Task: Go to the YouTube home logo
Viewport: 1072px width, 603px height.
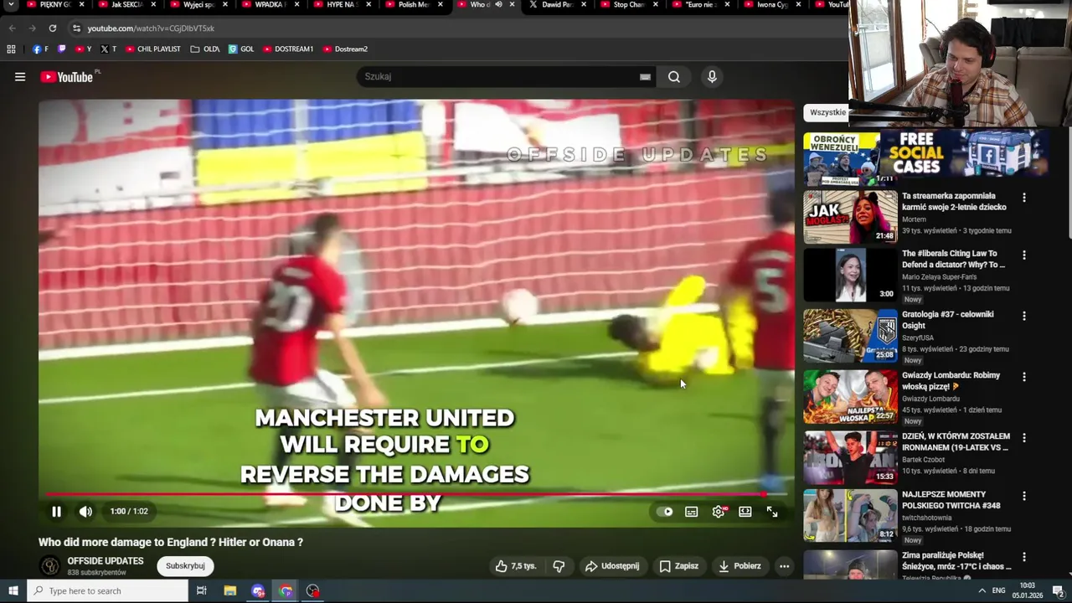Action: 69,77
